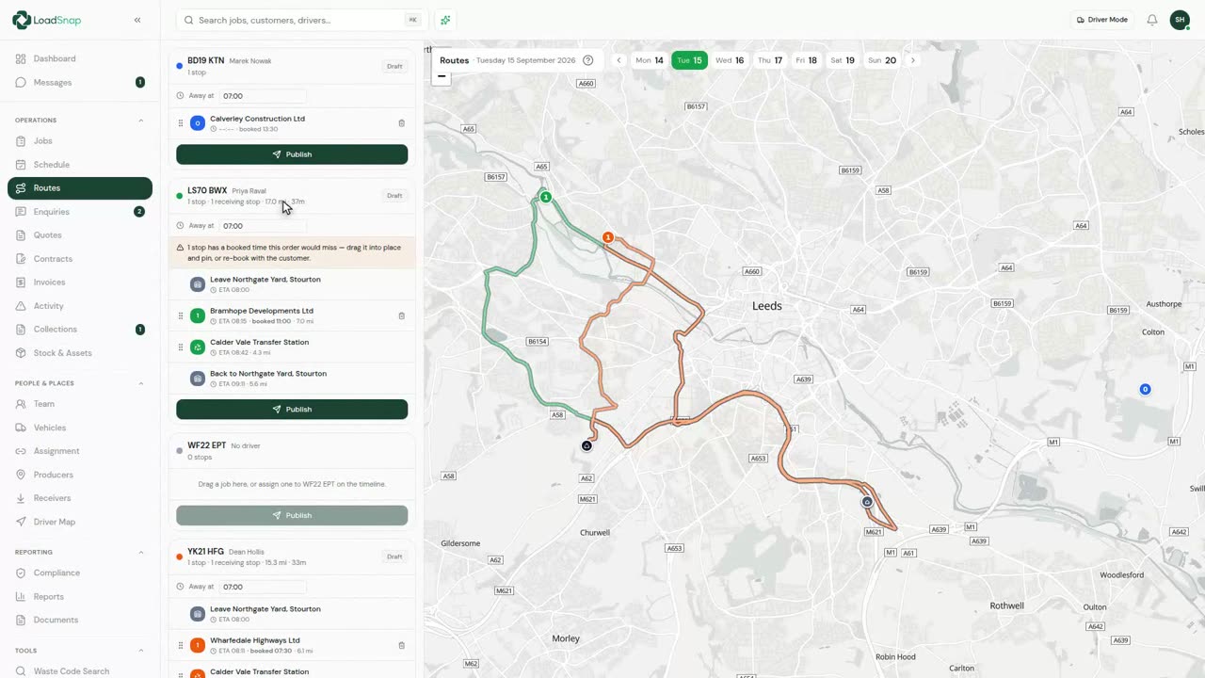The width and height of the screenshot is (1205, 678).
Task: Switch to Wed 16 in the day selector
Action: click(730, 60)
